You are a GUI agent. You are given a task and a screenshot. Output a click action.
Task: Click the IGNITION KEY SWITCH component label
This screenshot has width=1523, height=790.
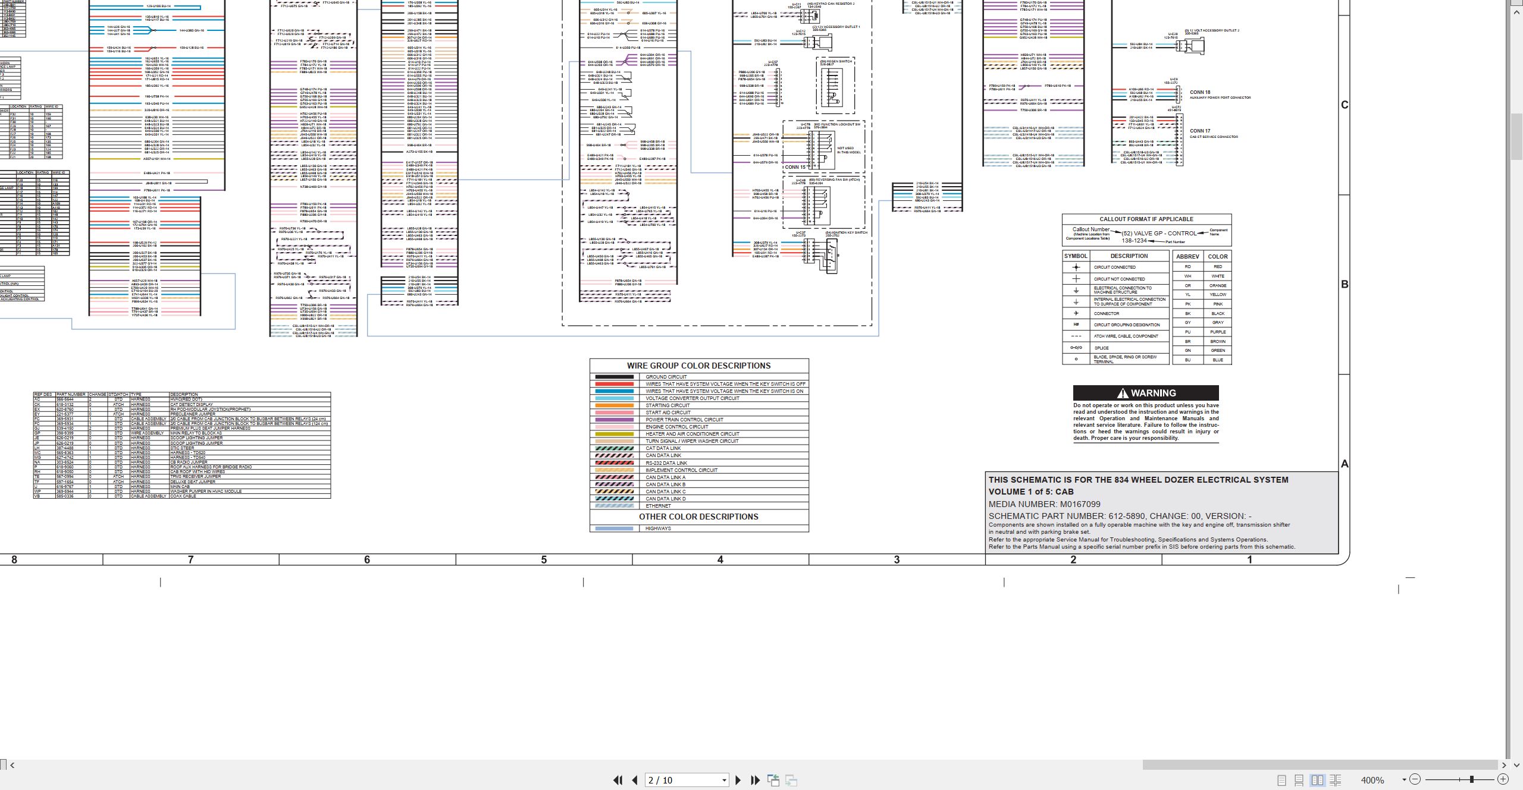[847, 232]
